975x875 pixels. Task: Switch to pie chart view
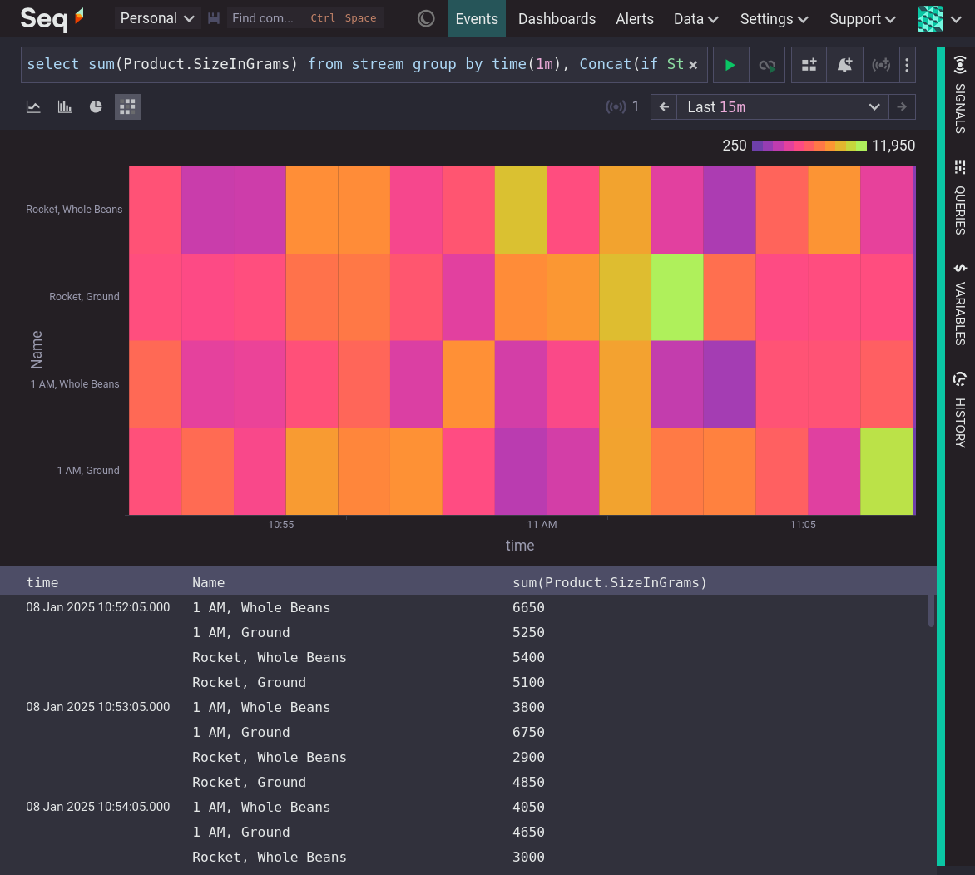click(x=96, y=106)
